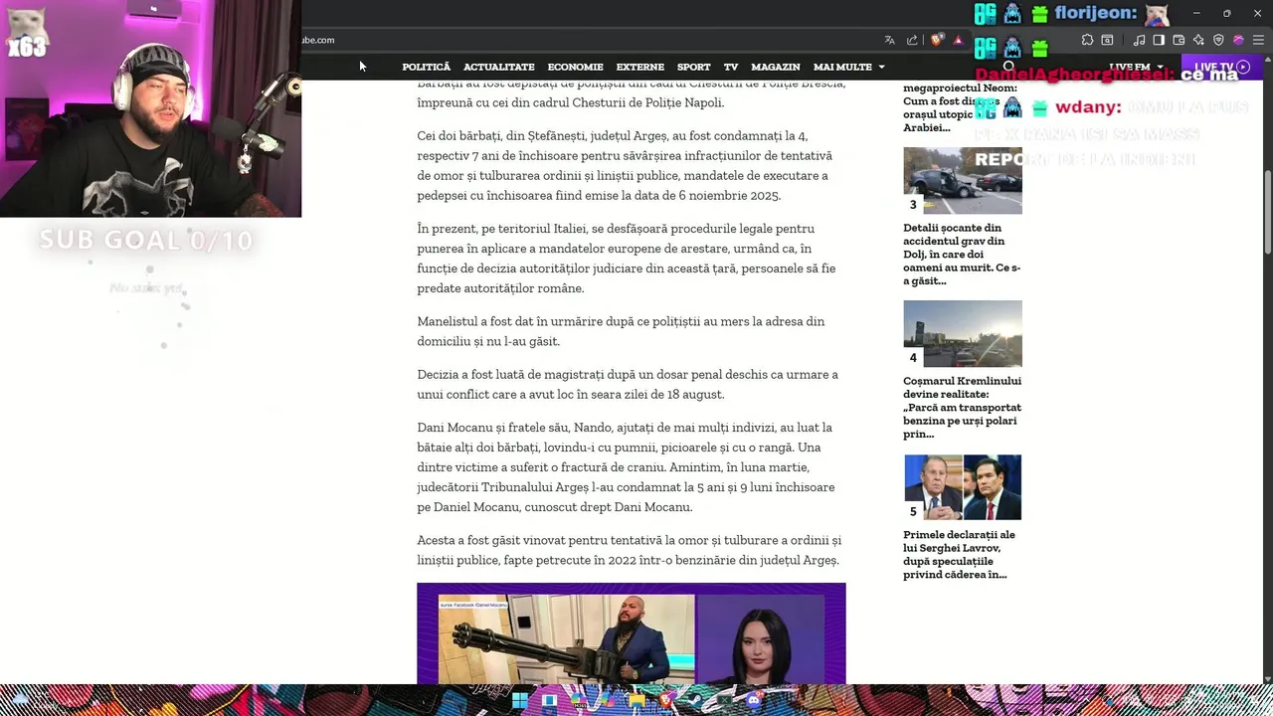Open the task view taskbar icon
Image resolution: width=1273 pixels, height=716 pixels.
[x=549, y=700]
